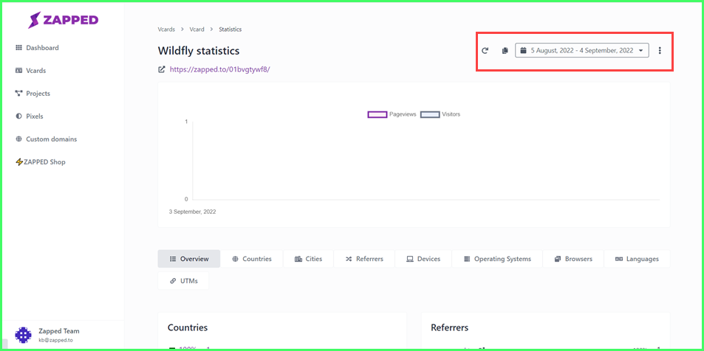Click the calendar icon in date picker
This screenshot has width=704, height=351.
coord(523,51)
